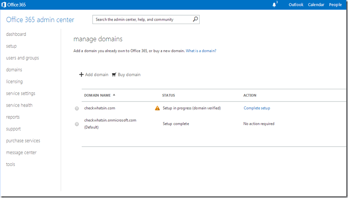Open licensing in the sidebar
The image size is (348, 198).
click(14, 81)
